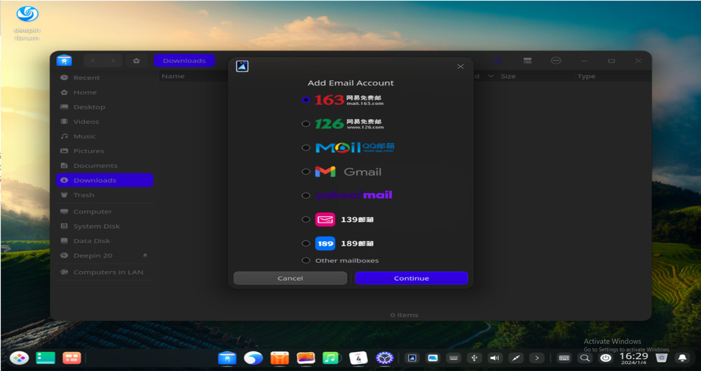
Task: Click the Continue button
Action: pos(411,278)
